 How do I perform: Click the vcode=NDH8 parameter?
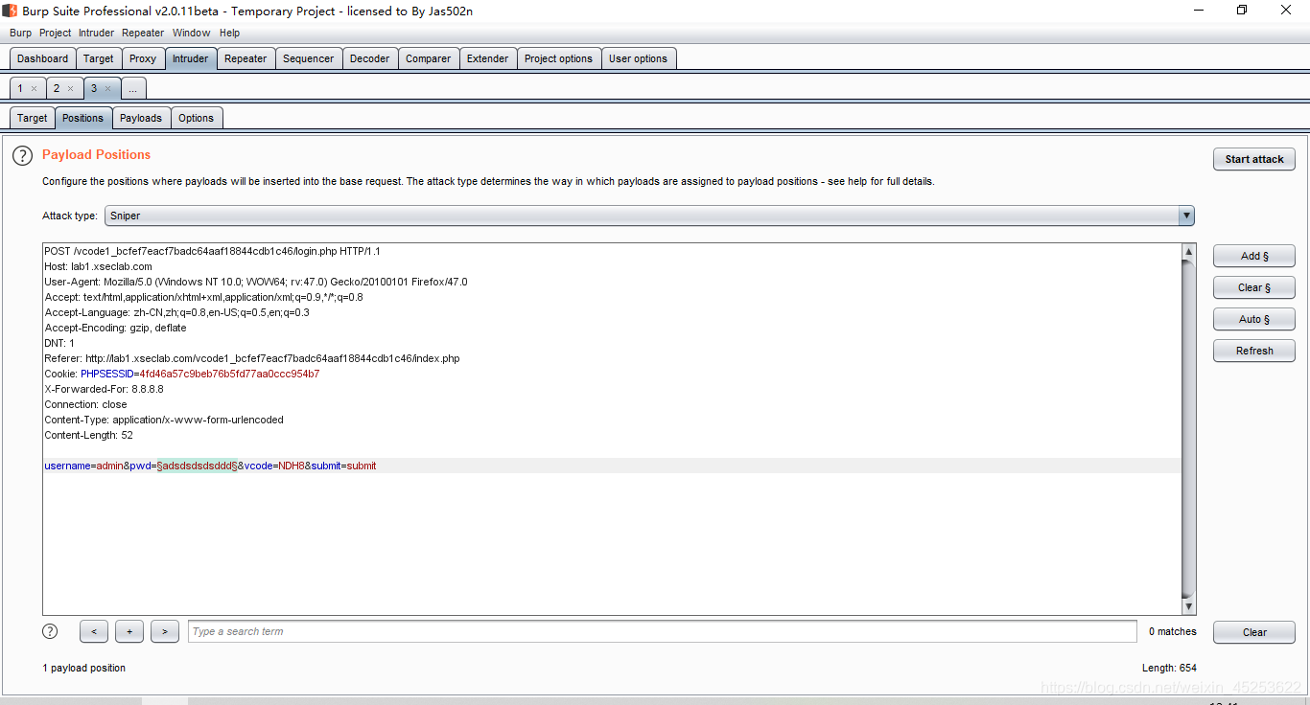coord(274,466)
